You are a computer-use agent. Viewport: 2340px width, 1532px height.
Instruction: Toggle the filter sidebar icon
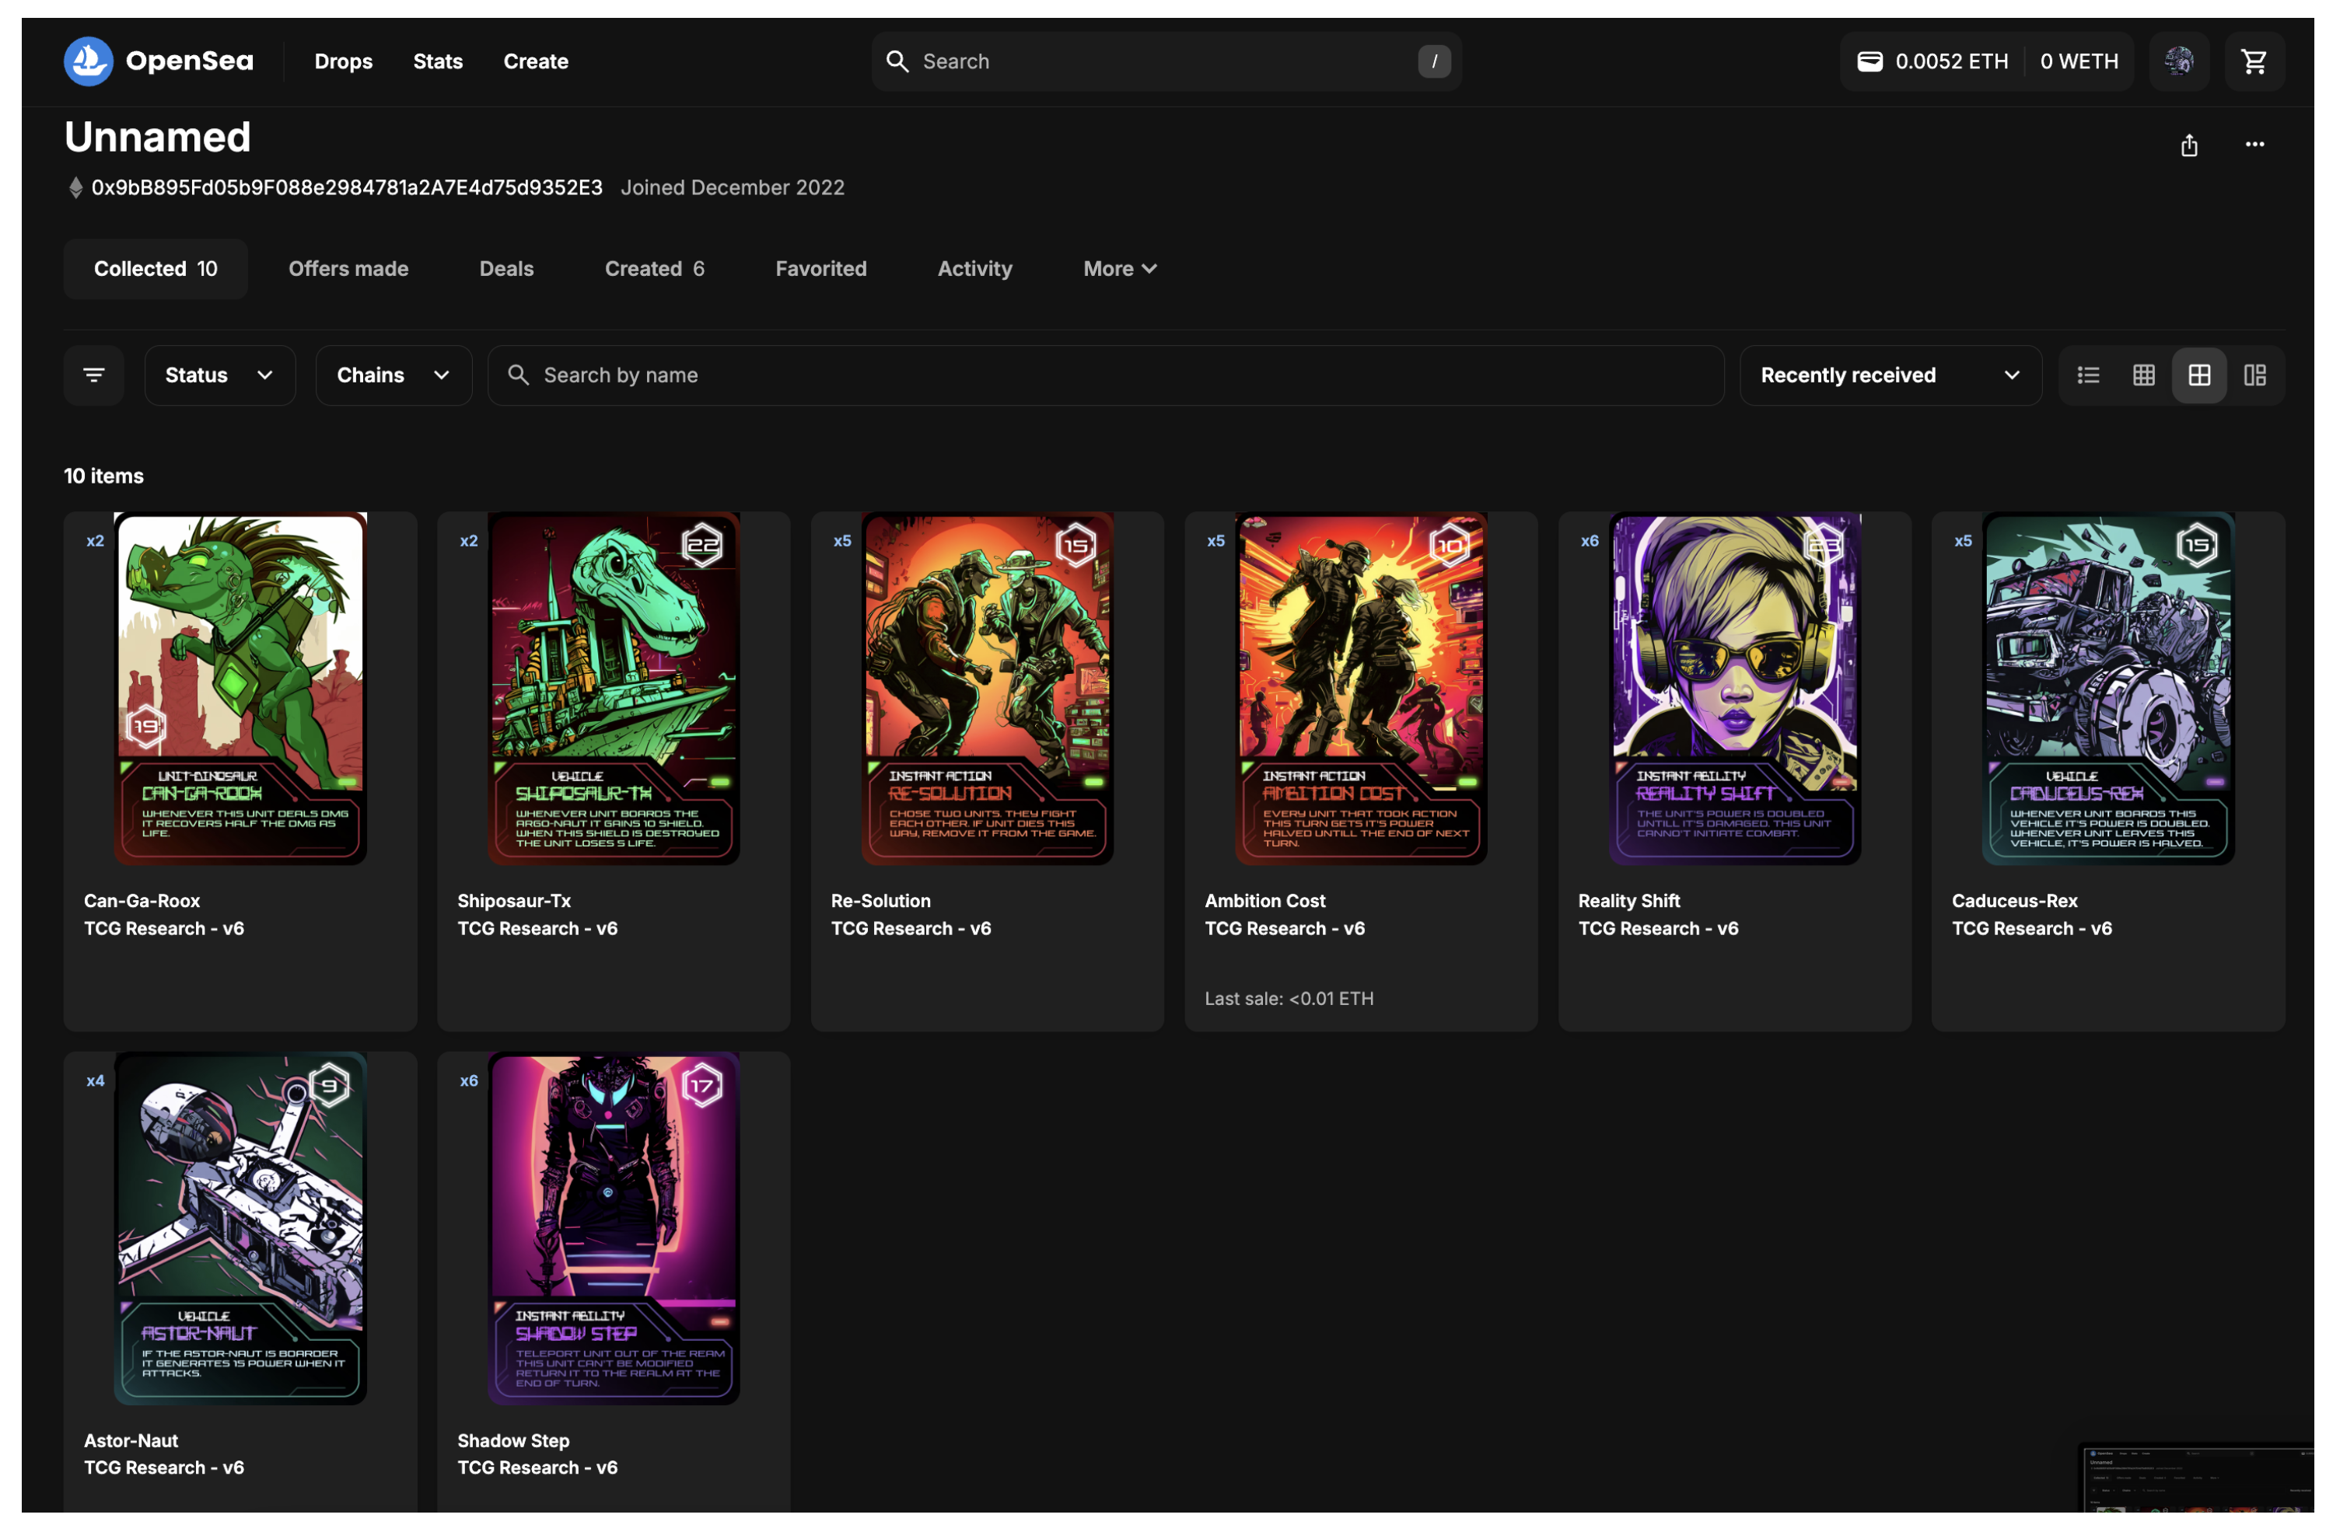click(93, 375)
